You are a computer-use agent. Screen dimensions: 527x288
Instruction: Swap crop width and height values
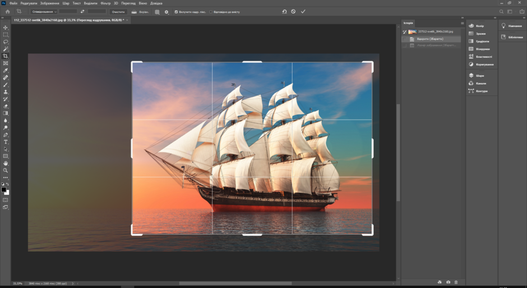pyautogui.click(x=82, y=11)
